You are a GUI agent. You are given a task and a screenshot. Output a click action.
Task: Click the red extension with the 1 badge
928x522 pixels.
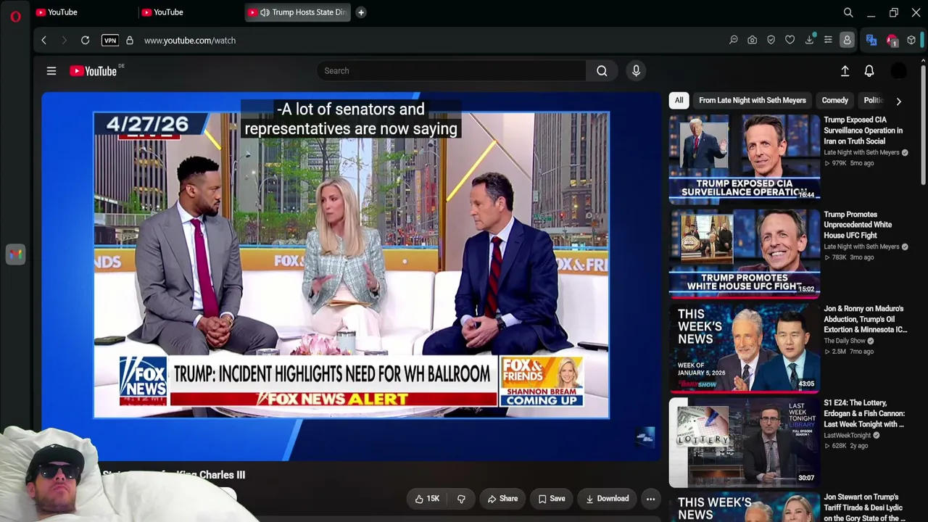coord(892,41)
